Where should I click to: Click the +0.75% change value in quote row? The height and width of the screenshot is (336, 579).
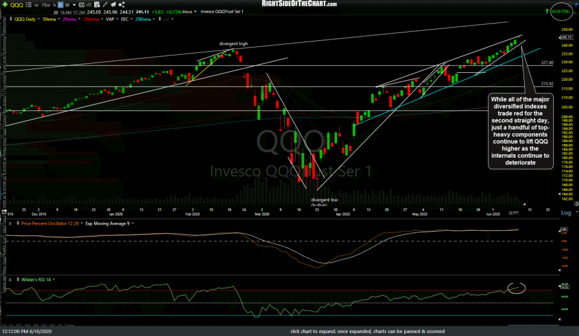click(173, 12)
